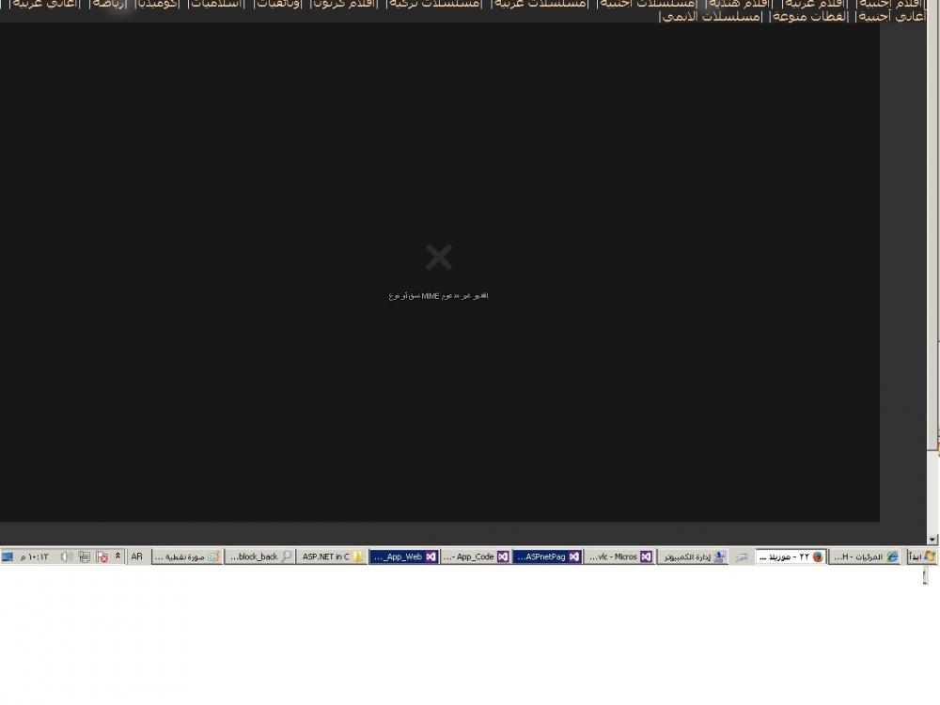Open the مسلسلات الأنمي link

click(712, 16)
